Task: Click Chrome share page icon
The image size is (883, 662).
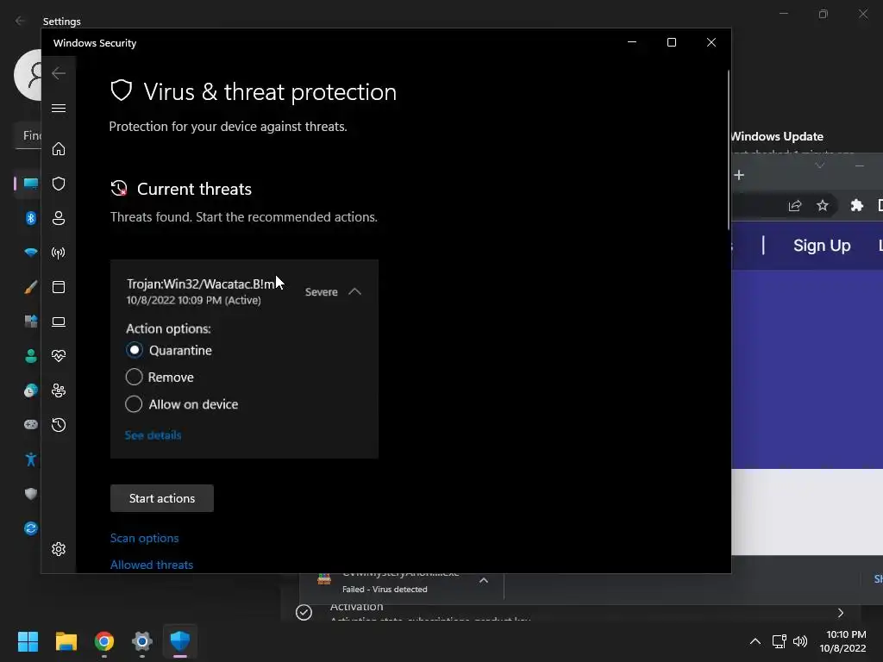Action: pos(795,205)
